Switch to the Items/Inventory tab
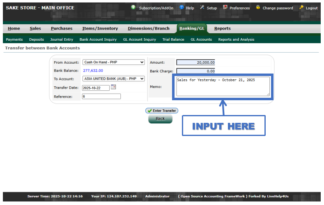Screen dimensions: 324x205 (100, 28)
